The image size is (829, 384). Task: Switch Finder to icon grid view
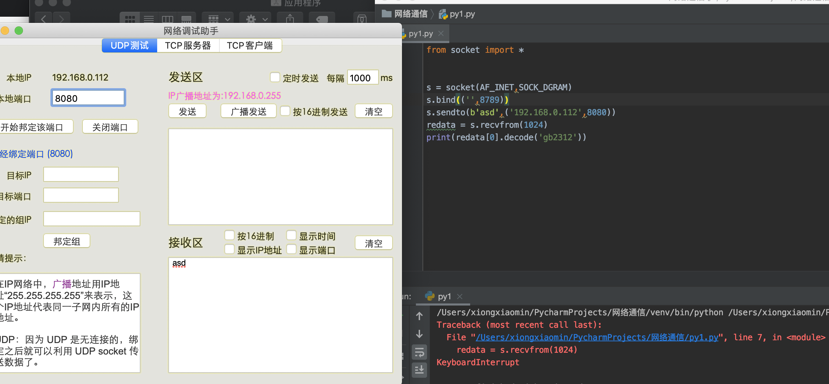click(130, 19)
